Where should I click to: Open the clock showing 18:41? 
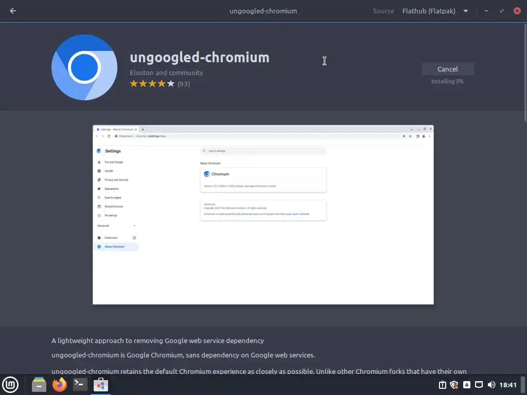pyautogui.click(x=507, y=385)
